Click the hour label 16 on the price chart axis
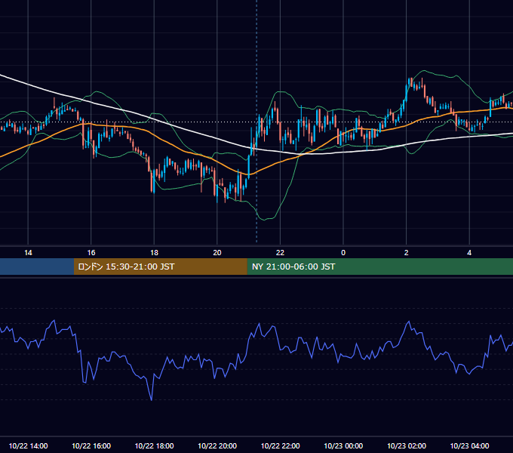Screen dimensions: 513x453 tap(91, 253)
